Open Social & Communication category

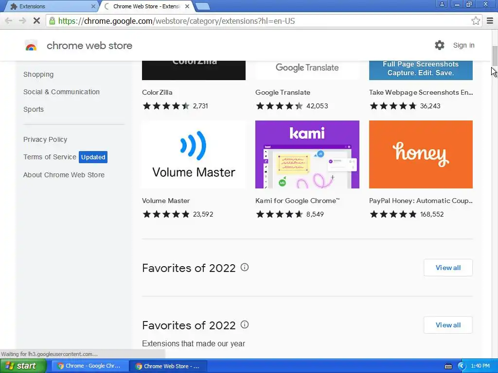61,92
